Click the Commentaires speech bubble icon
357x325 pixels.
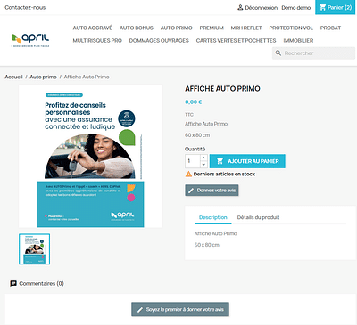pyautogui.click(x=13, y=283)
